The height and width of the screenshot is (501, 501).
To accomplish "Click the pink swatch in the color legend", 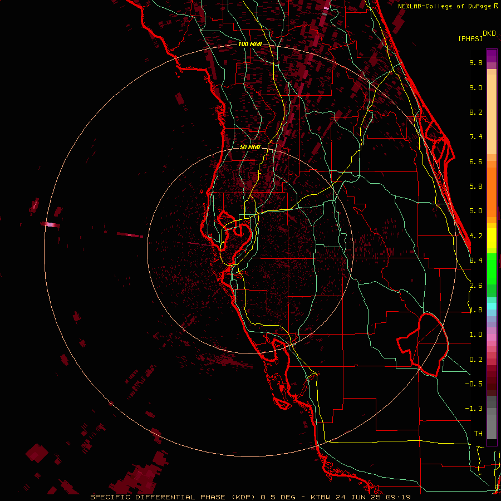I will pos(492,337).
